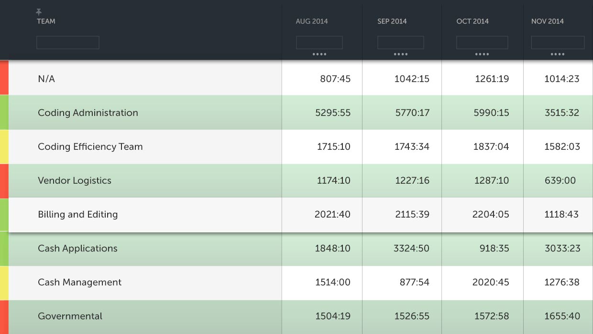Click the NOV 2014 filter input
This screenshot has height=334, width=593.
click(557, 42)
